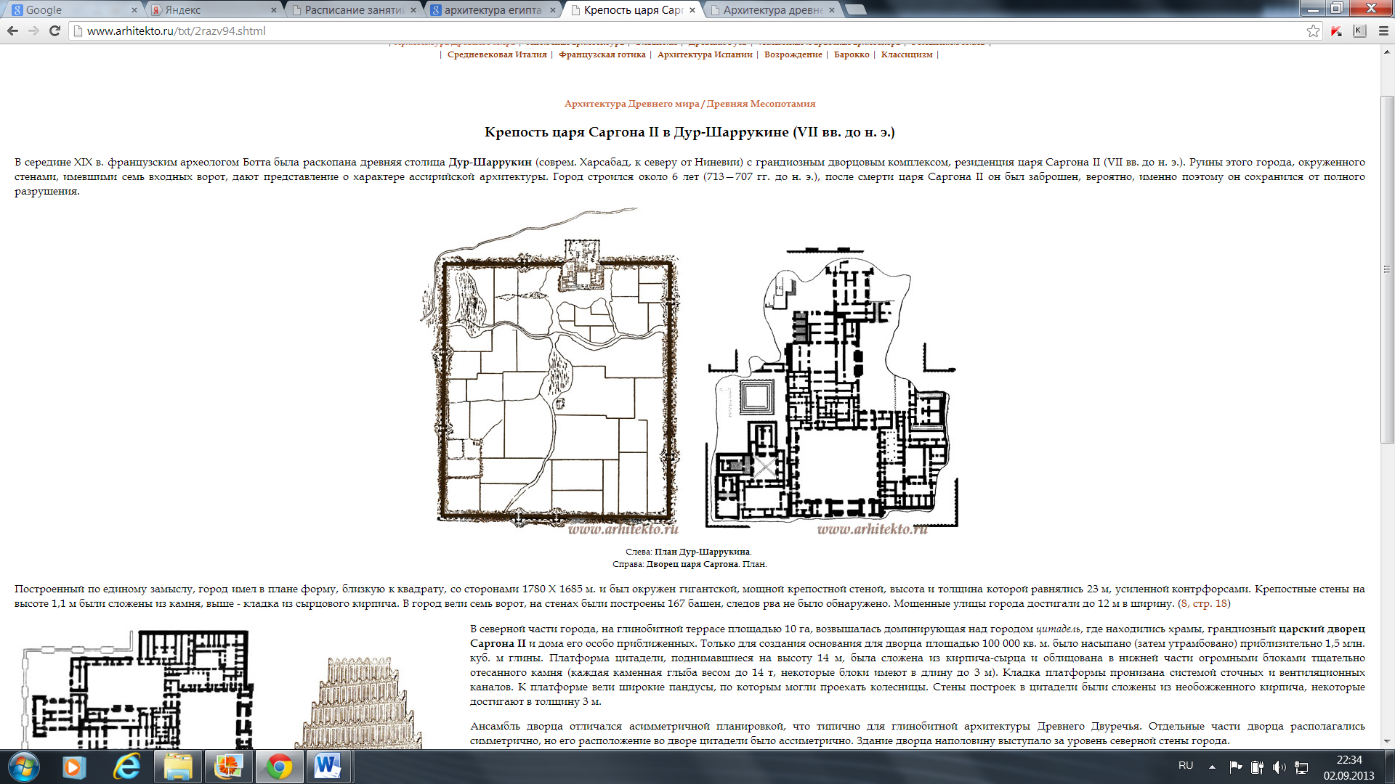Viewport: 1395px width, 784px height.
Task: Click the scrollbar up arrow
Action: point(1387,52)
